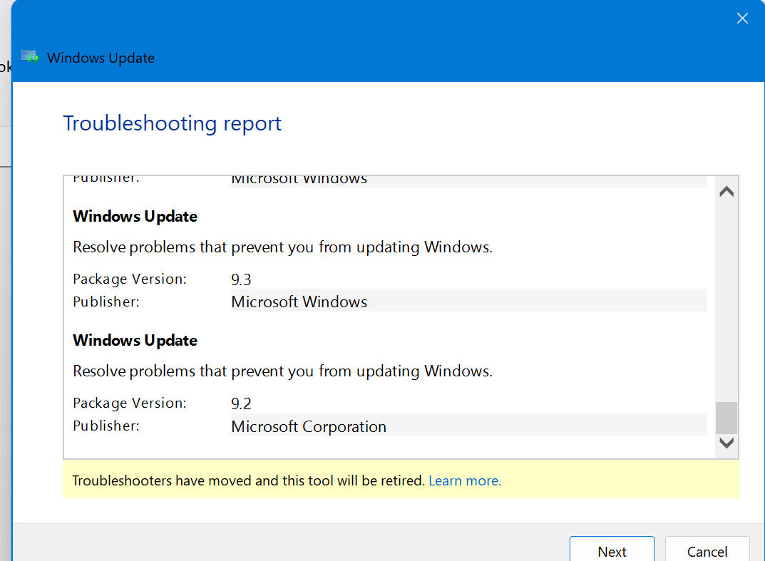
Task: Open the Learn more link
Action: point(464,481)
